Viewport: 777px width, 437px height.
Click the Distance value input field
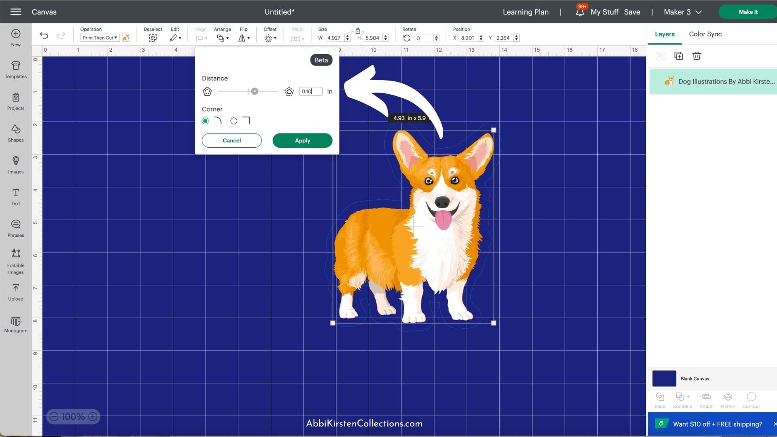click(x=310, y=91)
